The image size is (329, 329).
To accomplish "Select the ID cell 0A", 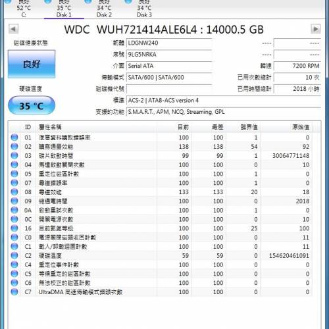I will point(28,211).
